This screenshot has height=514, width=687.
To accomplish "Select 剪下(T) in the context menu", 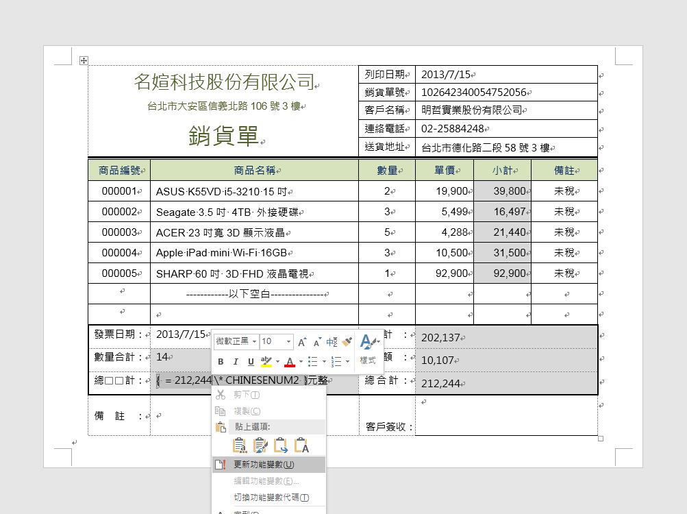I will point(269,395).
